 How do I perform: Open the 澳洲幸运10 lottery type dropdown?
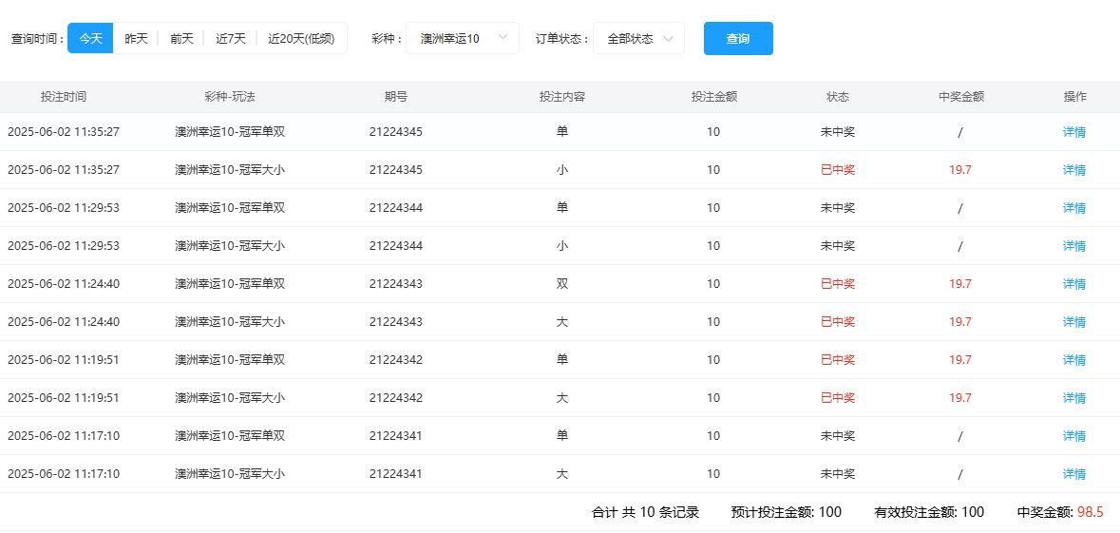450,39
